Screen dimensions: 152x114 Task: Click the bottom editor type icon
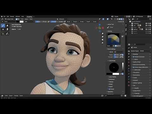point(2,96)
